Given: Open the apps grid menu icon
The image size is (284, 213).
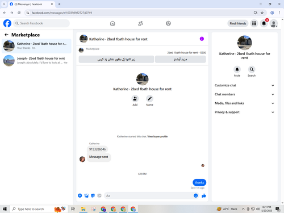Looking at the screenshot, I should (x=254, y=23).
